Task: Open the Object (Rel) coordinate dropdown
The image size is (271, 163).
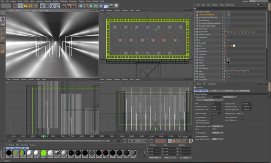Action: 155,157
